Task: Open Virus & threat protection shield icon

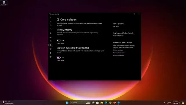Action: point(50,29)
